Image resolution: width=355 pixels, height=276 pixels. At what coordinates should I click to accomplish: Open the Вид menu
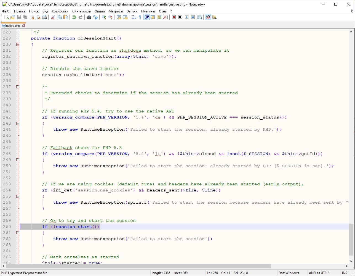click(45, 11)
